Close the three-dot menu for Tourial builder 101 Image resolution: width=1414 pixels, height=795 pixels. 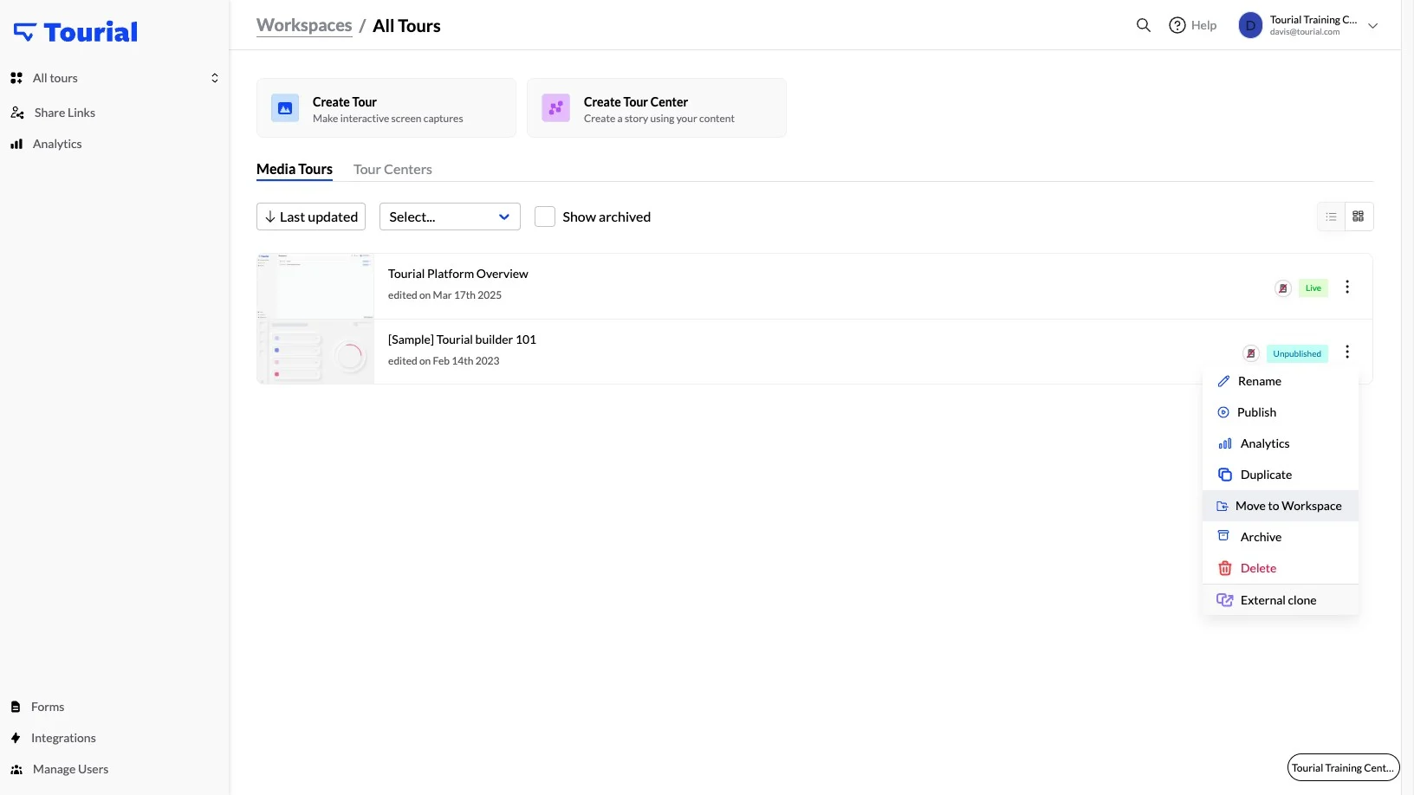[1347, 352]
